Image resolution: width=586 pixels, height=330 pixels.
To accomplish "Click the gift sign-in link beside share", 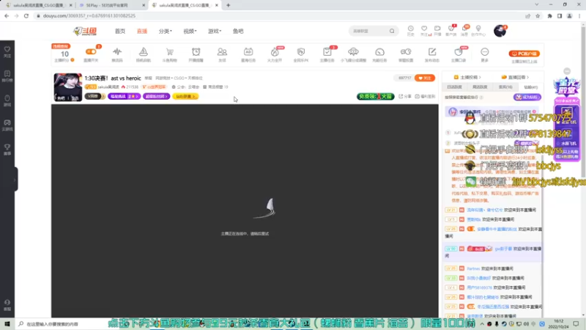I will [426, 97].
